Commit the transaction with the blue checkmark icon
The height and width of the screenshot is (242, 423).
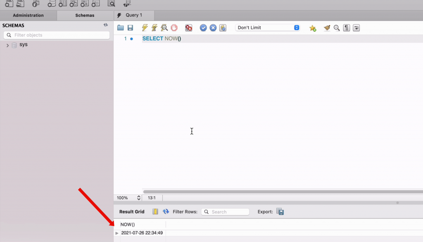(203, 28)
